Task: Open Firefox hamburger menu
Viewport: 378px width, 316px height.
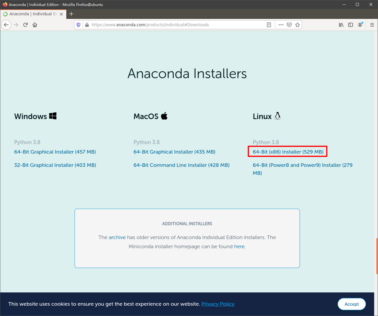Action: pos(372,25)
